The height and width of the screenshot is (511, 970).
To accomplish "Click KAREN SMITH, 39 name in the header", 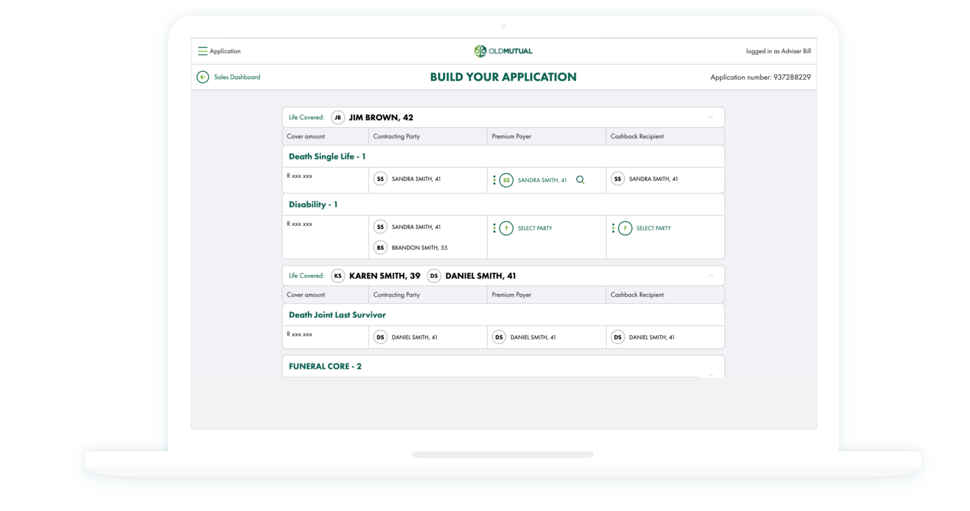I will coord(385,276).
